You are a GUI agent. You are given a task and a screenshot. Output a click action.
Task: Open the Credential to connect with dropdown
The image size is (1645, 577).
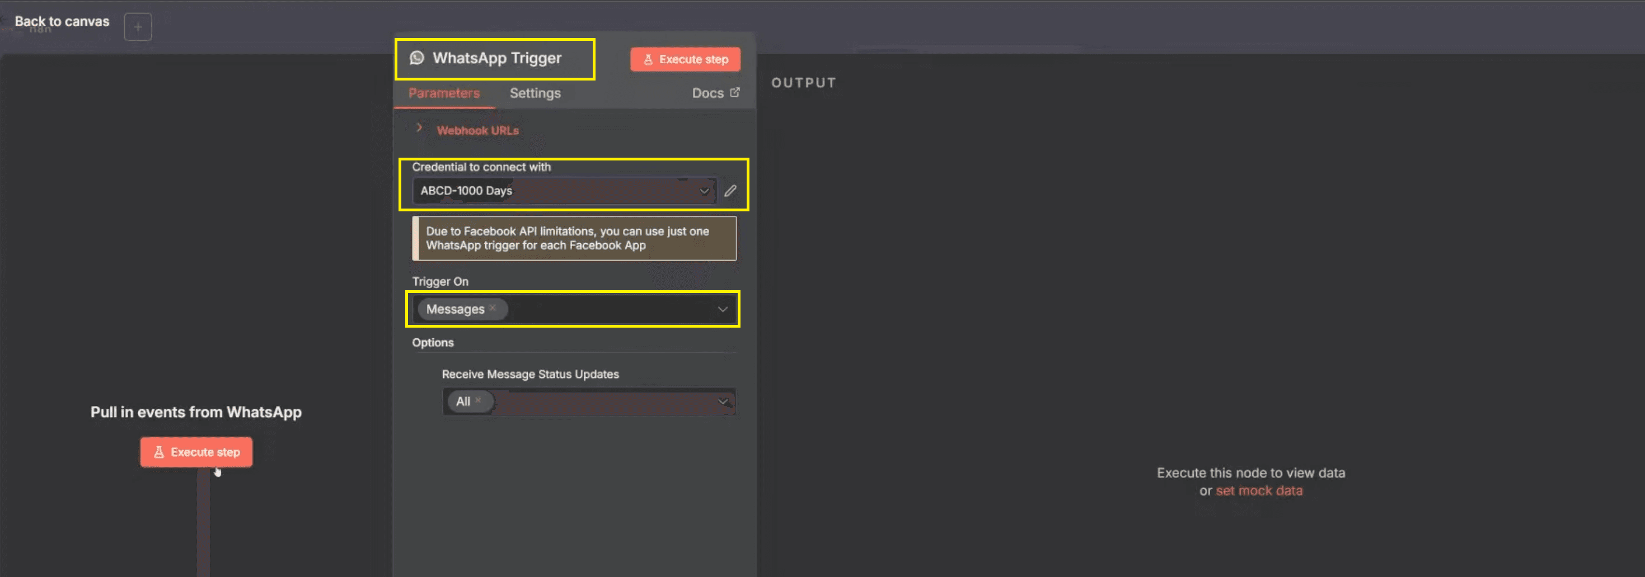click(565, 191)
